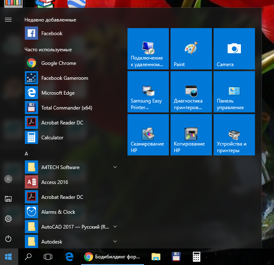274x265 pixels.
Task: Click the hamburger menu at top-left
Action: (x=8, y=20)
